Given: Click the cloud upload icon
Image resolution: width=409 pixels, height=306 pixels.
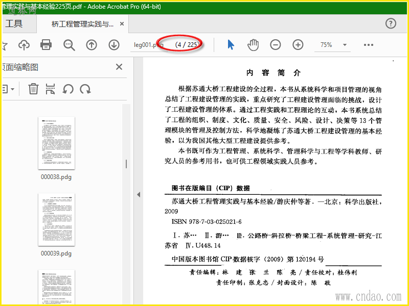Looking at the screenshot, I should [24, 45].
